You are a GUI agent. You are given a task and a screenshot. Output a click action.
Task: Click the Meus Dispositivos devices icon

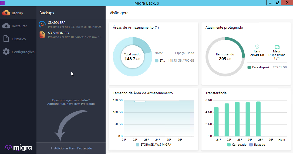pyautogui.click(x=277, y=47)
